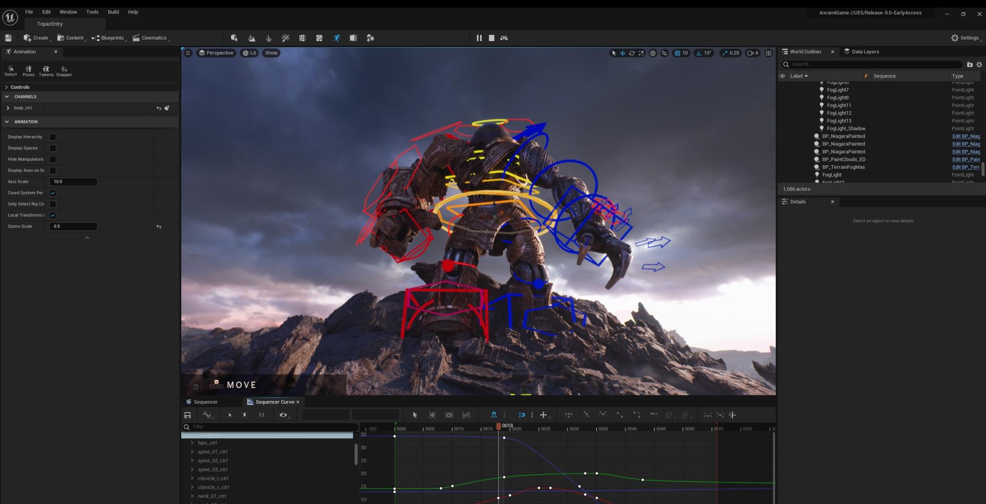Enable Display Spaces checkbox
The width and height of the screenshot is (986, 504).
tap(52, 148)
